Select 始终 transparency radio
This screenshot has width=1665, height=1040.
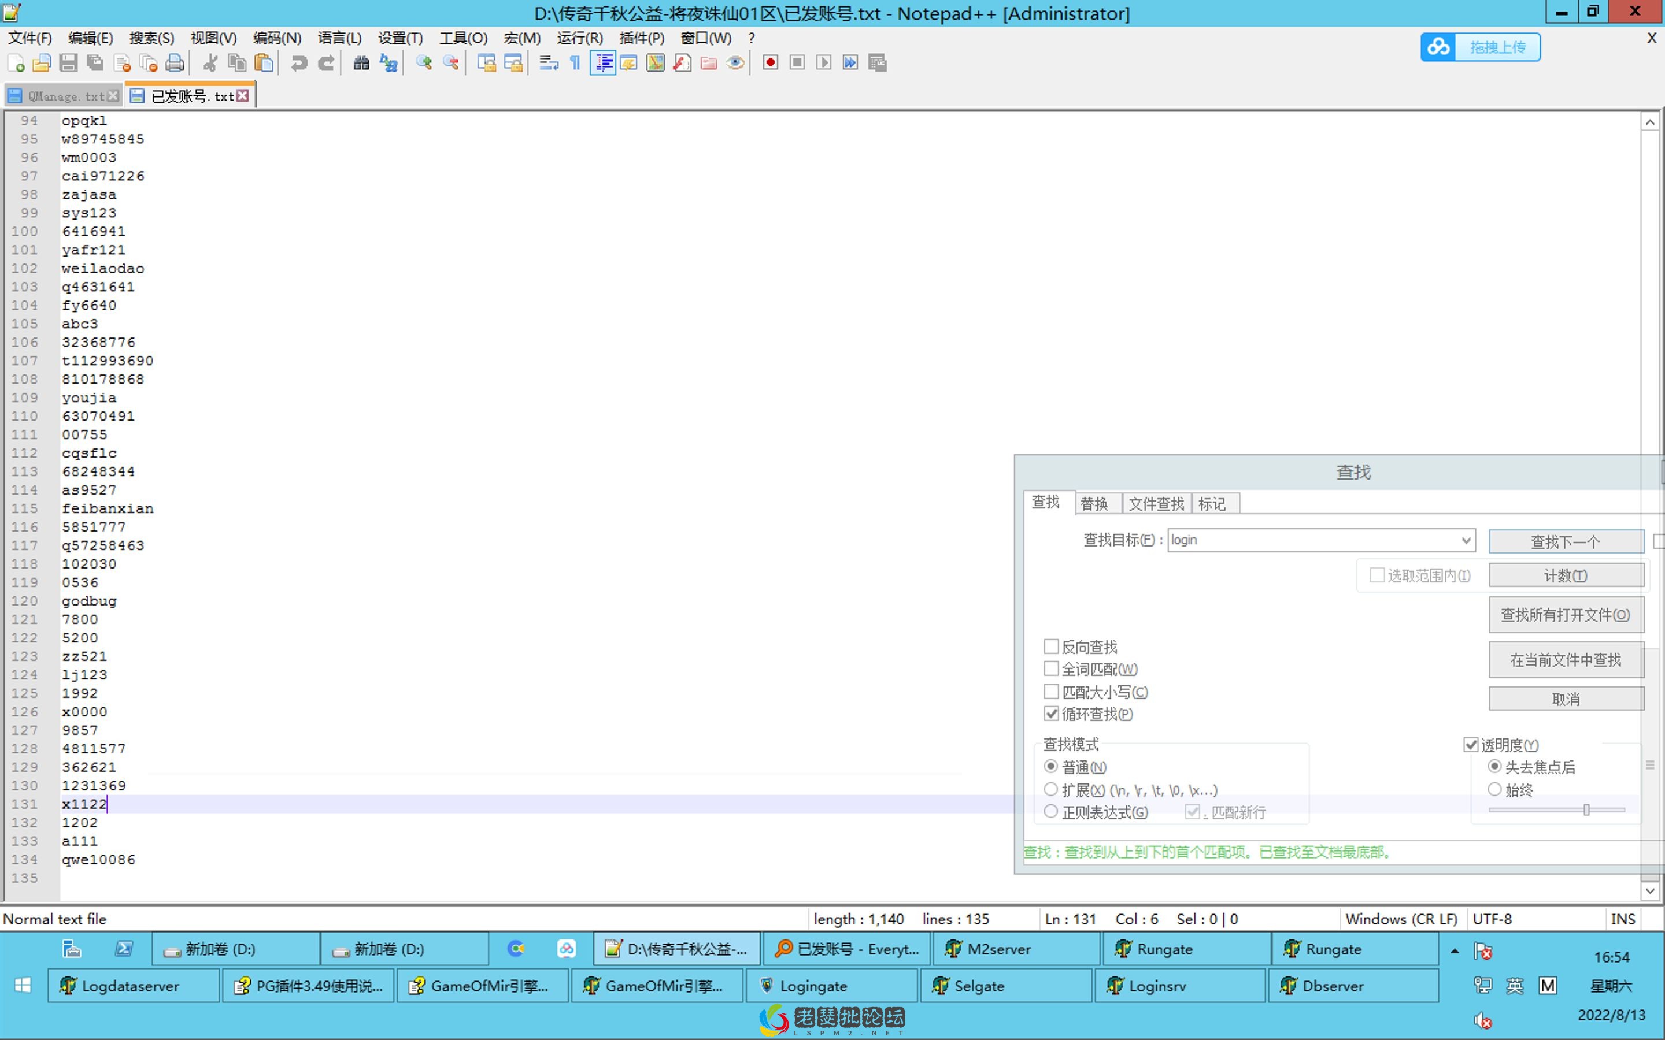(1494, 789)
